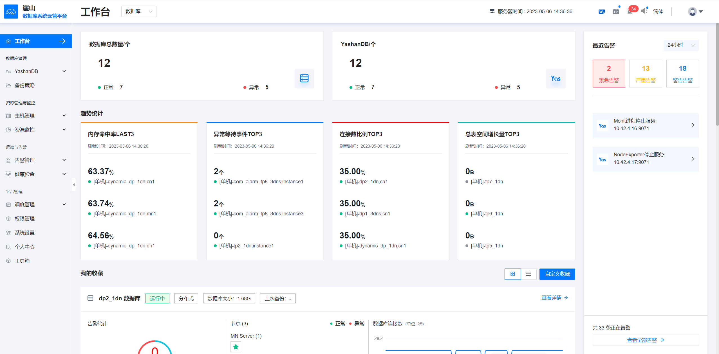
Task: Select the red 紧急告警 tile
Action: 609,73
